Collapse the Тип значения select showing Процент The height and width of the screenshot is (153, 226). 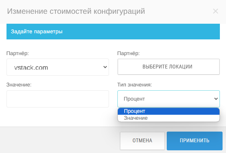click(x=169, y=99)
